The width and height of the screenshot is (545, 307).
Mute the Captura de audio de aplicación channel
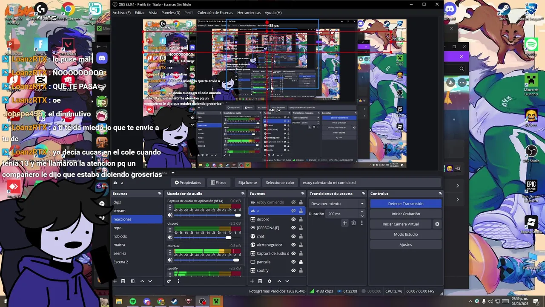170,215
